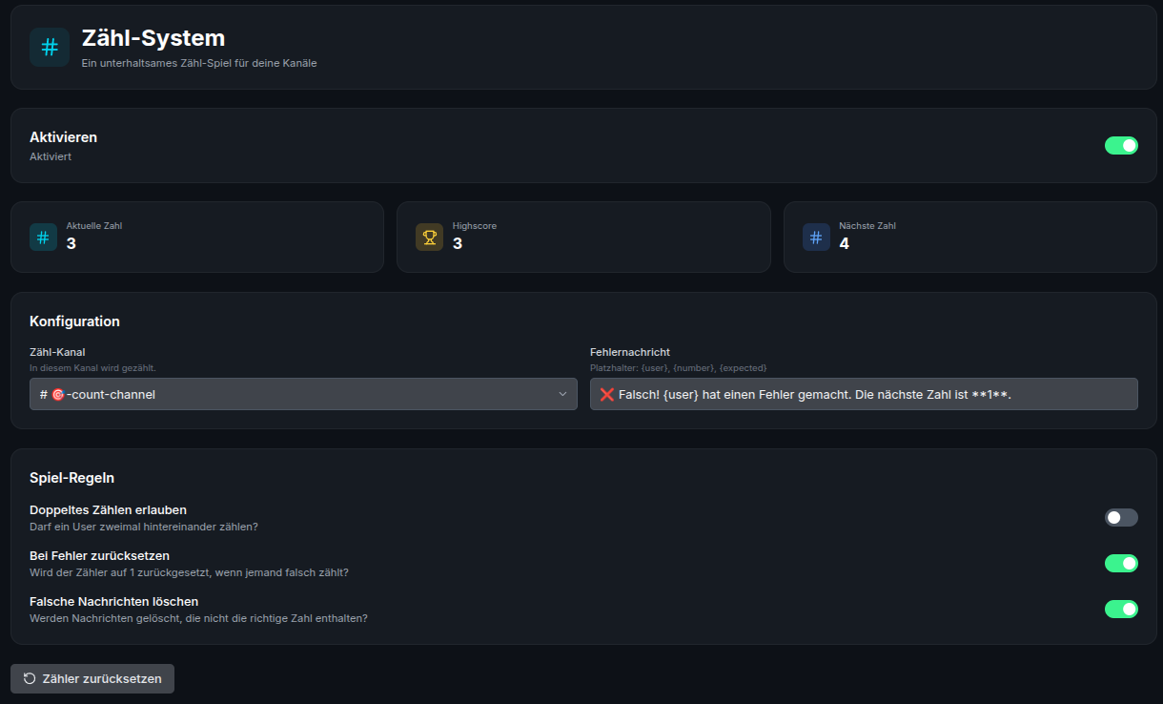Turn off Bei Fehler zurücksetzen toggle

(1121, 563)
